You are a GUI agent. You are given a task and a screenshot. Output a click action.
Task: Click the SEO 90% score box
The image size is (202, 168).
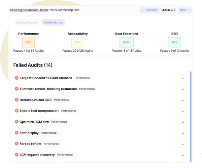(x=174, y=42)
